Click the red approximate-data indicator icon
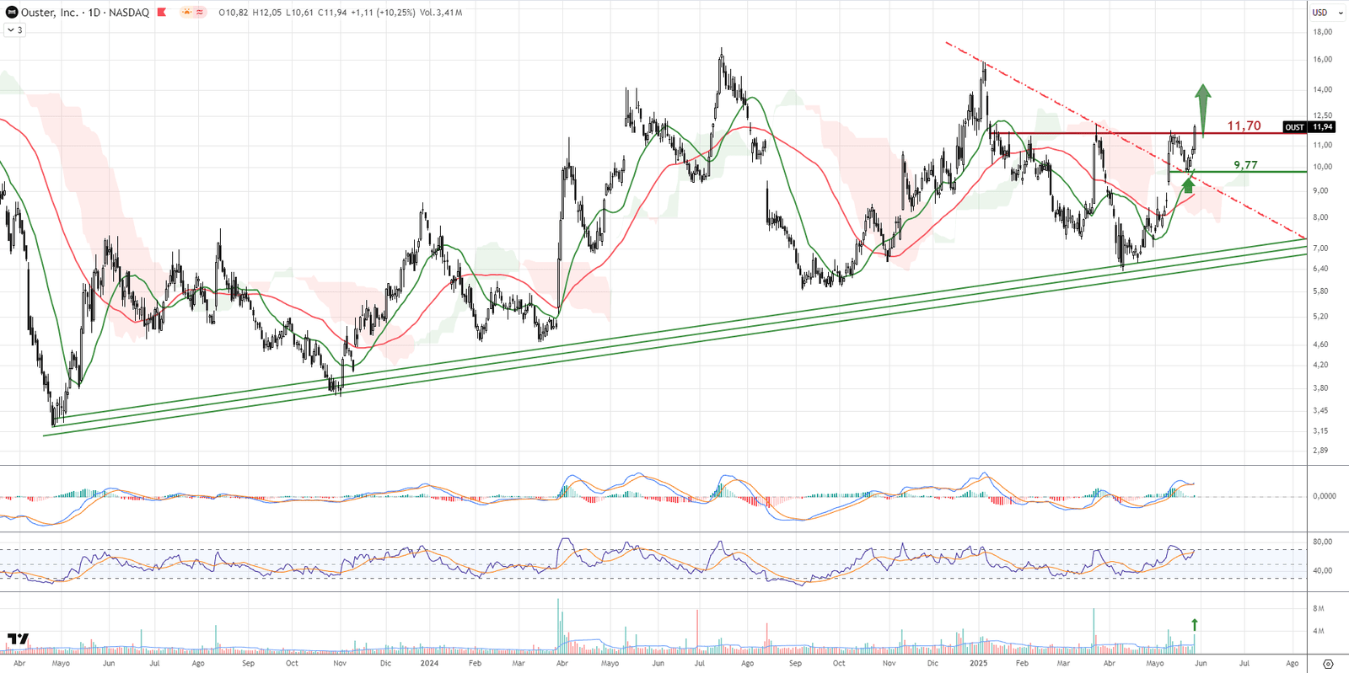Viewport: 1349px width, 673px height. (200, 13)
